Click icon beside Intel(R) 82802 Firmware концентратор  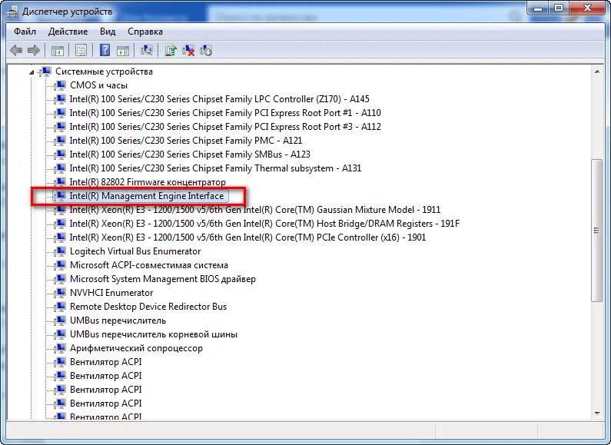[61, 182]
